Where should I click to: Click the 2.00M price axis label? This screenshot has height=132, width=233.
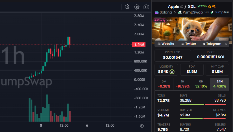[x=139, y=34]
